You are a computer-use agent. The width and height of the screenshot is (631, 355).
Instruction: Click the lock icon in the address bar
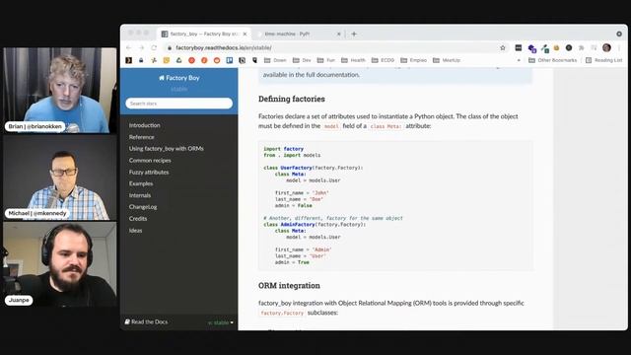[170, 48]
